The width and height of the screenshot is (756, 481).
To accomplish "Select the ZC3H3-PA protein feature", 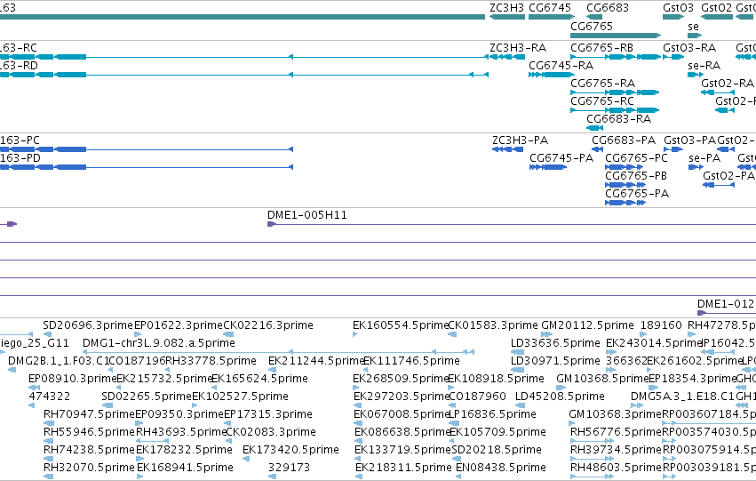I will pyautogui.click(x=507, y=149).
